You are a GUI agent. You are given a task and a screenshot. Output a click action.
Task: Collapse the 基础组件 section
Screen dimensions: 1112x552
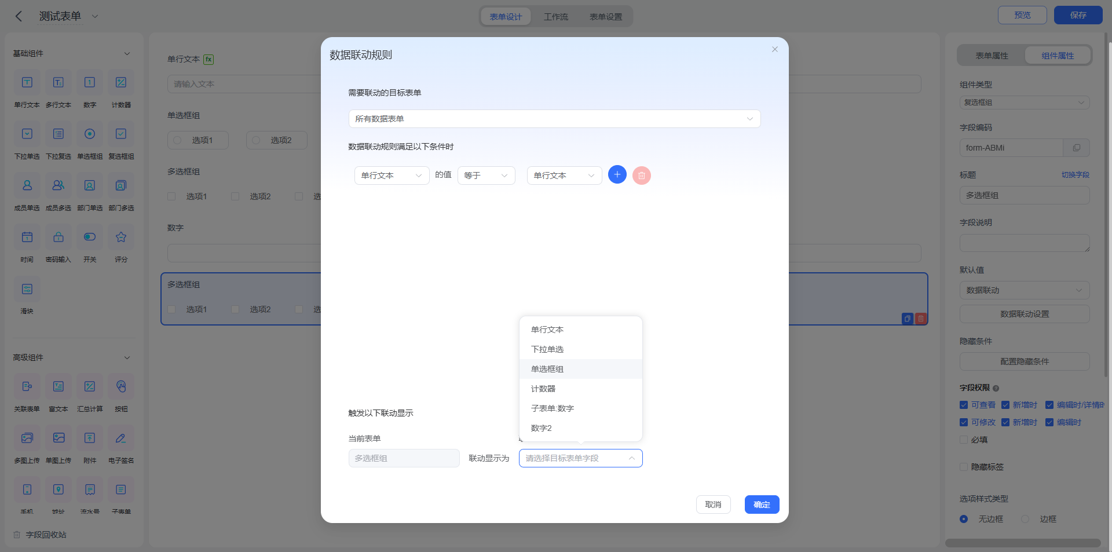click(127, 53)
